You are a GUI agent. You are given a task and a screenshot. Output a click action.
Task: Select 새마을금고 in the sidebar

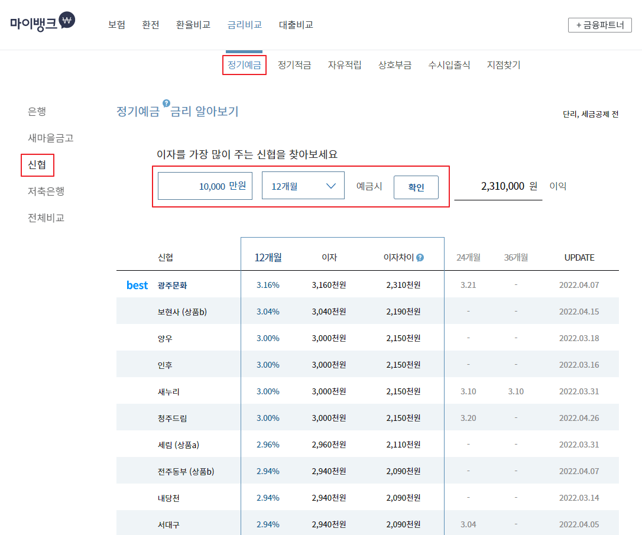coord(51,138)
